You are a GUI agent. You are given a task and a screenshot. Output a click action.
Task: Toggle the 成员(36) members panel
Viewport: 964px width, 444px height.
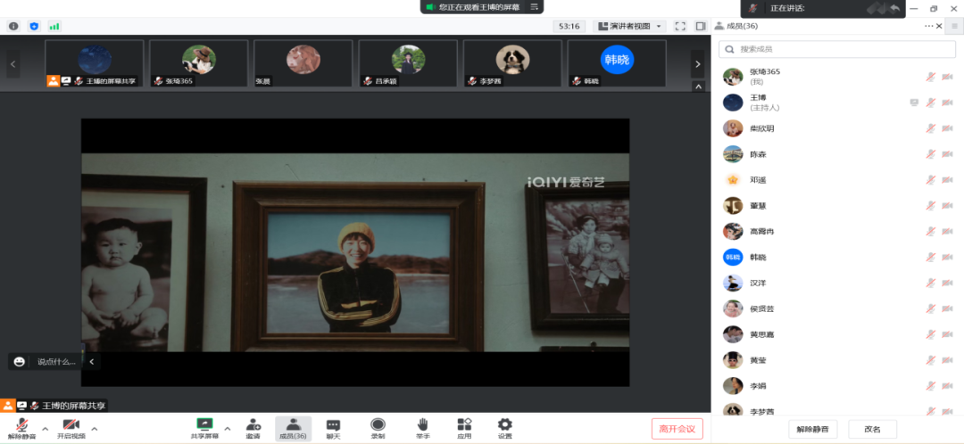coord(294,429)
